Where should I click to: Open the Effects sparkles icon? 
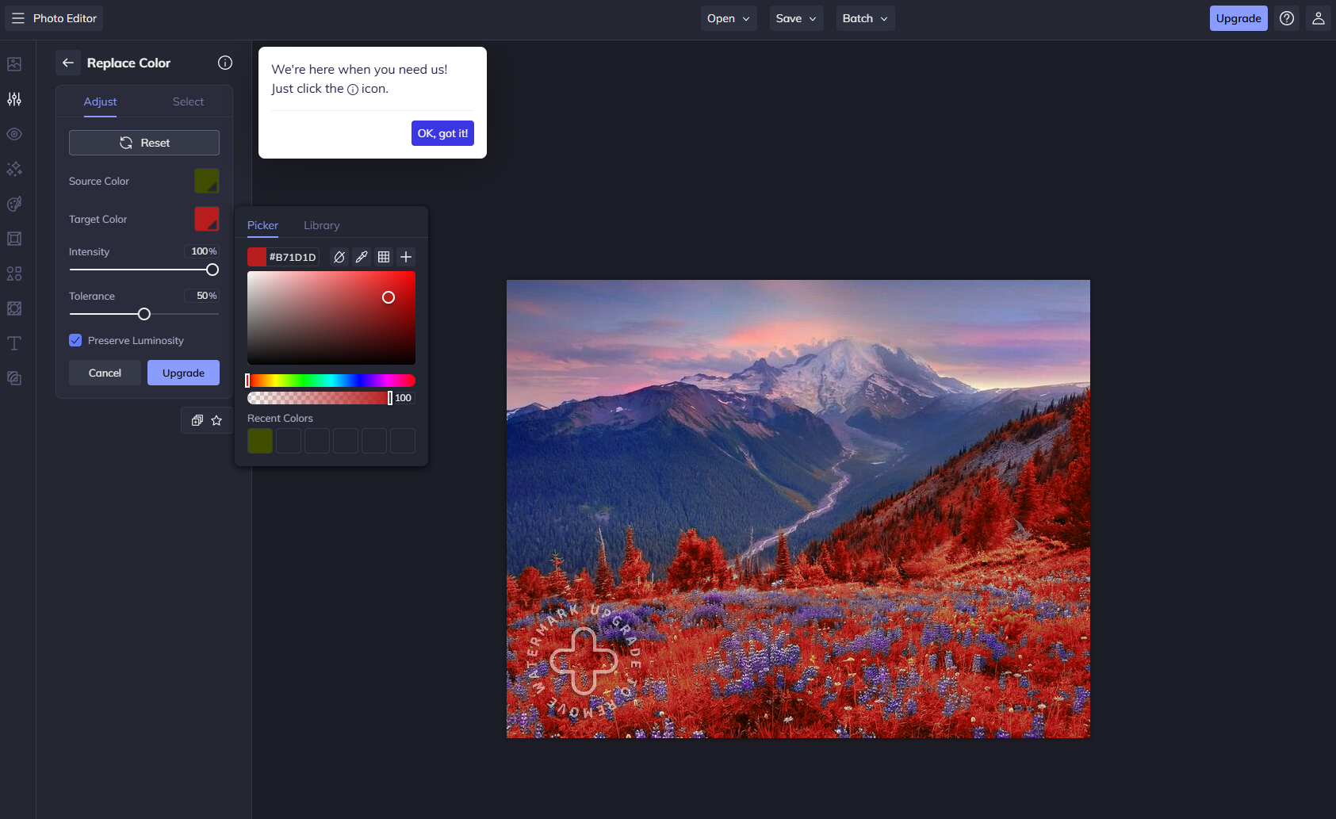tap(14, 169)
